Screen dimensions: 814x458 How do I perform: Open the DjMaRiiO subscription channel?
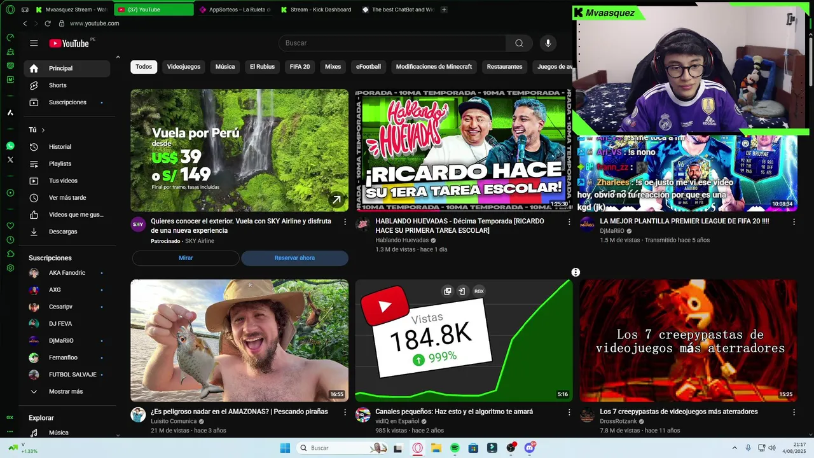click(67, 340)
